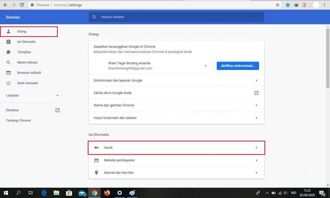Screen dimensions: 330x198
Task: Open the red circular extension icon
Action: click(304, 5)
